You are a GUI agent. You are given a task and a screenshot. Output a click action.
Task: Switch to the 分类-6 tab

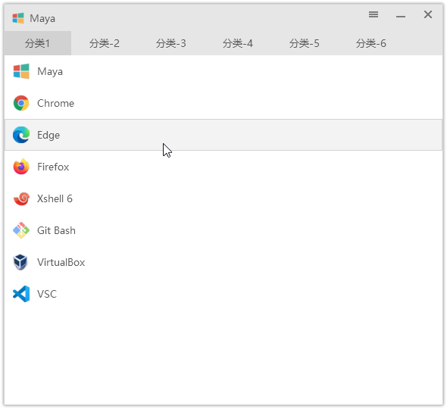pos(371,43)
